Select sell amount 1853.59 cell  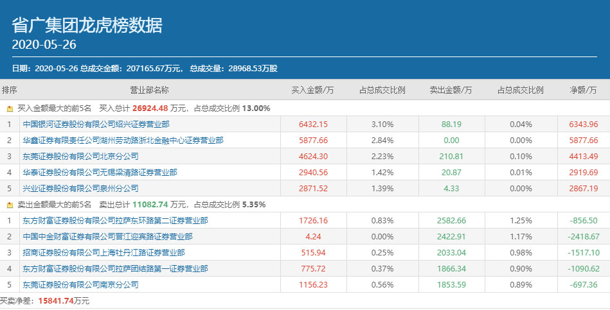(x=451, y=285)
